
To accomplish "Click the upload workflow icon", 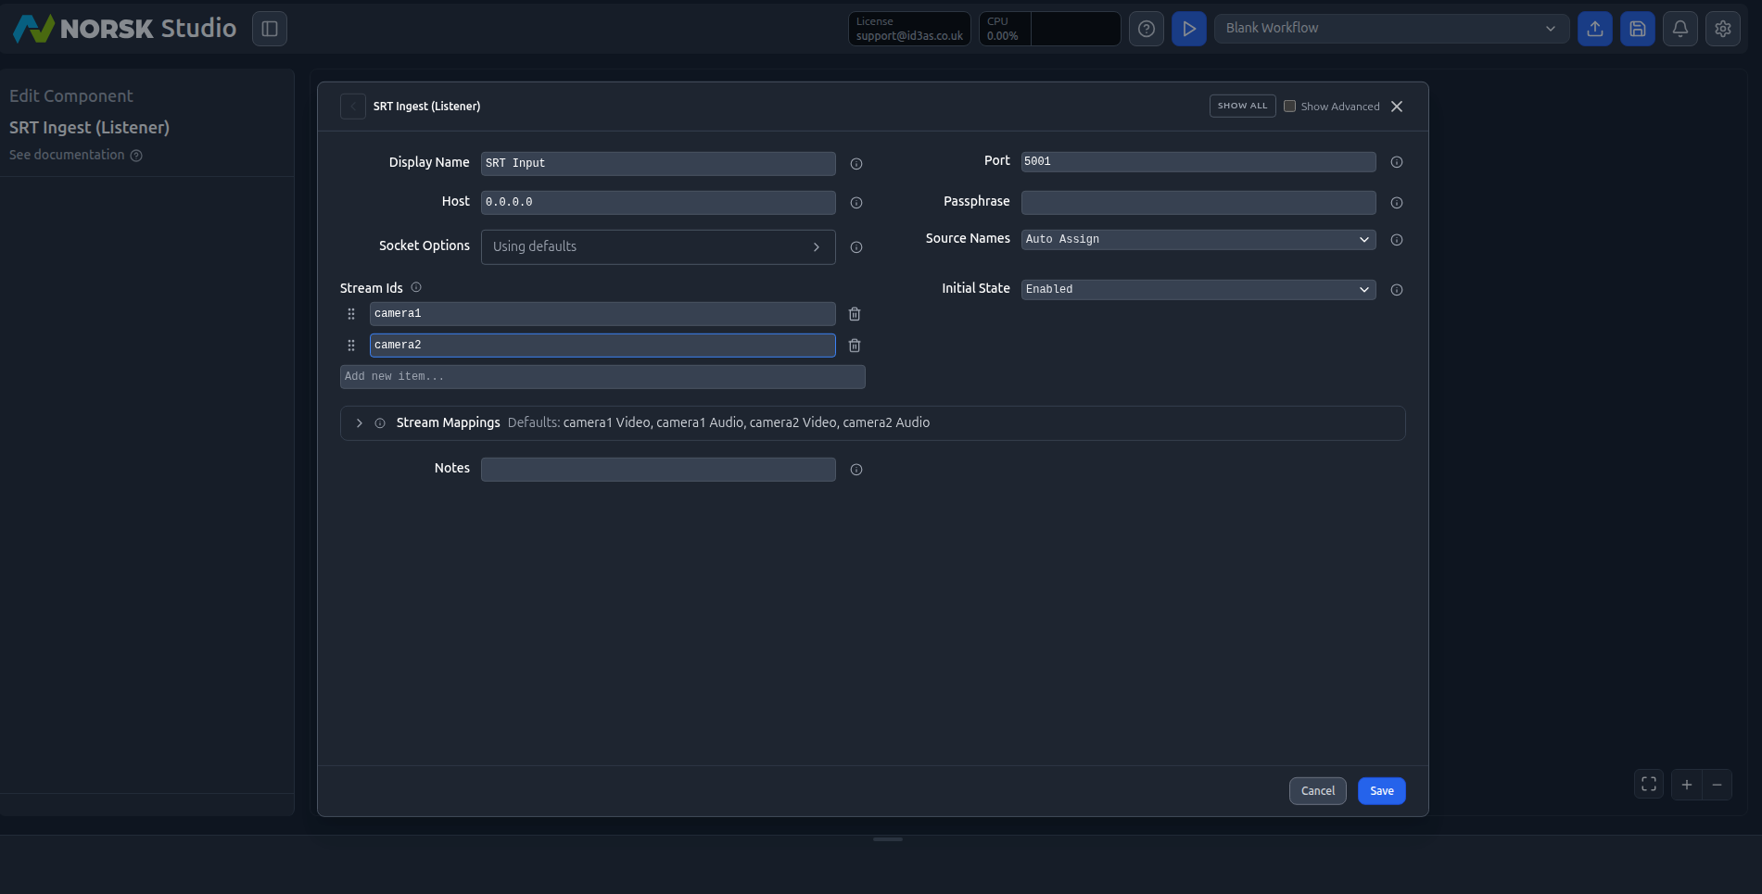I will coord(1595,29).
